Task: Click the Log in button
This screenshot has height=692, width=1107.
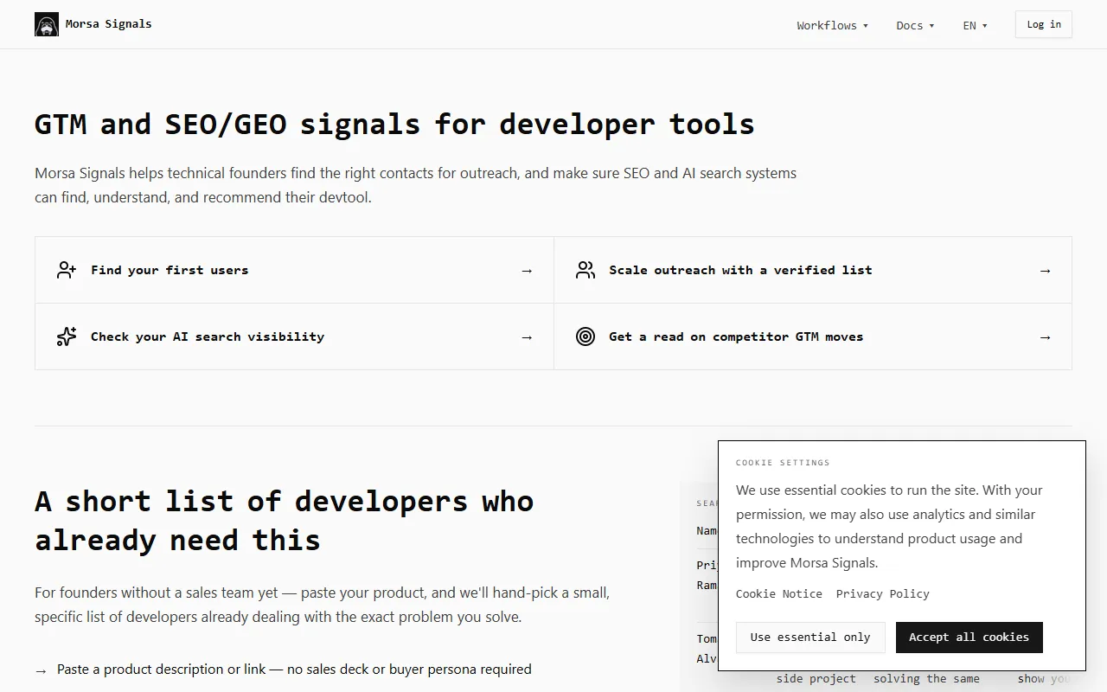Action: 1044,24
